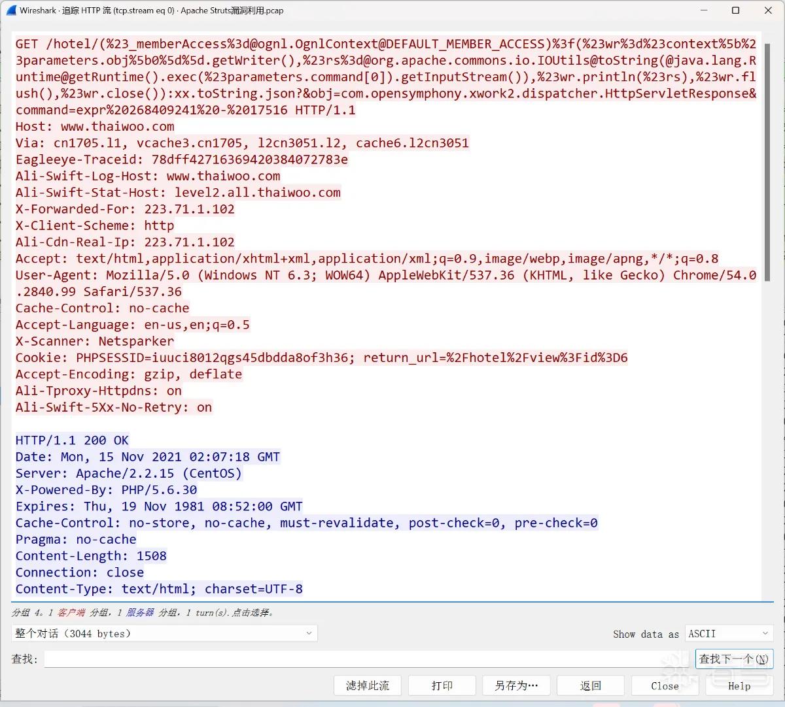Click the Ali-Tproxy-Httpdns: on line

pos(99,391)
